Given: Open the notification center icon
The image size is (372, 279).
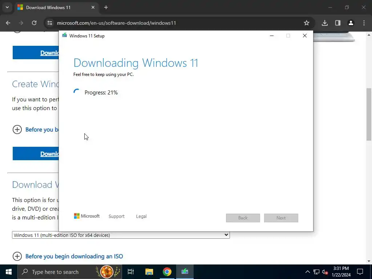Looking at the screenshot, I should pos(360,272).
